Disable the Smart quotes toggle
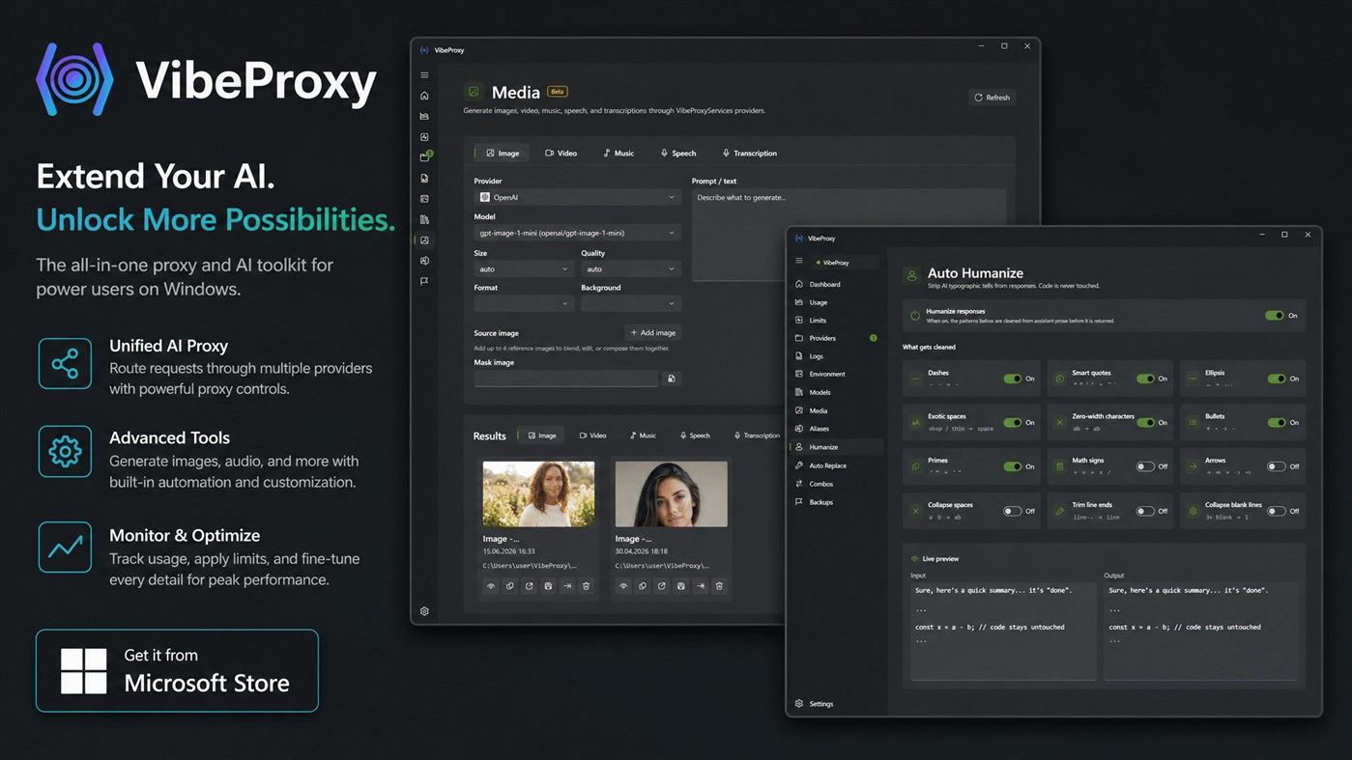 point(1145,379)
